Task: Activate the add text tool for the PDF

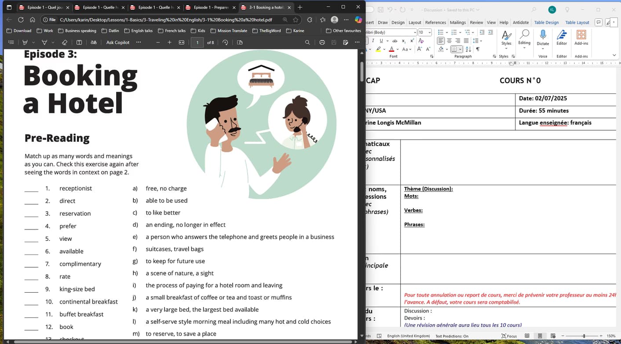Action: point(80,42)
